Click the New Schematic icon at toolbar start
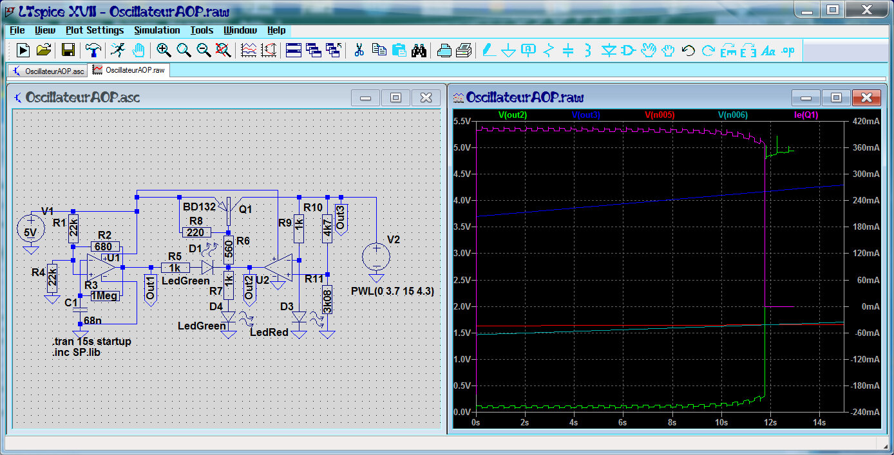The height and width of the screenshot is (455, 894). (x=23, y=50)
